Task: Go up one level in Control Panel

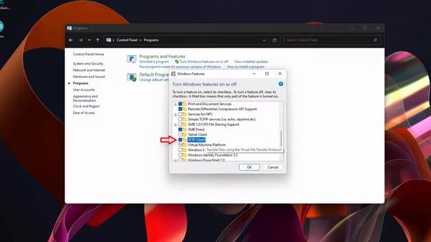Action: click(x=98, y=40)
